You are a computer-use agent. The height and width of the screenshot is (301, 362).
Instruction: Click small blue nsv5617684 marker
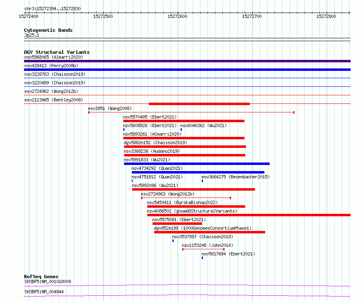(x=203, y=258)
